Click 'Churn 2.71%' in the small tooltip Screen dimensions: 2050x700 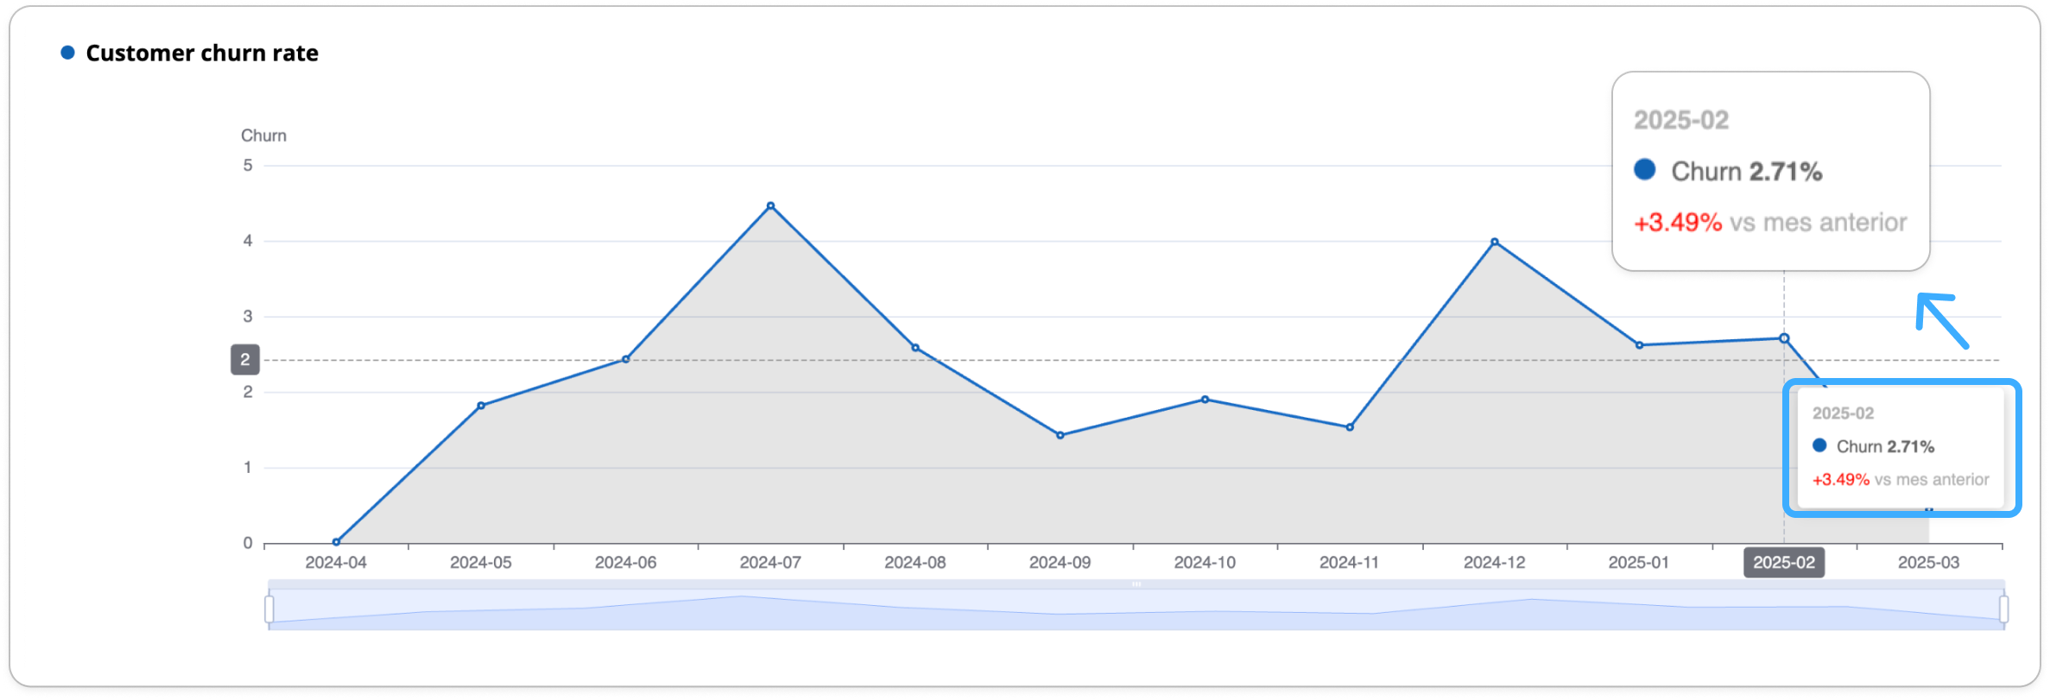click(x=1885, y=446)
